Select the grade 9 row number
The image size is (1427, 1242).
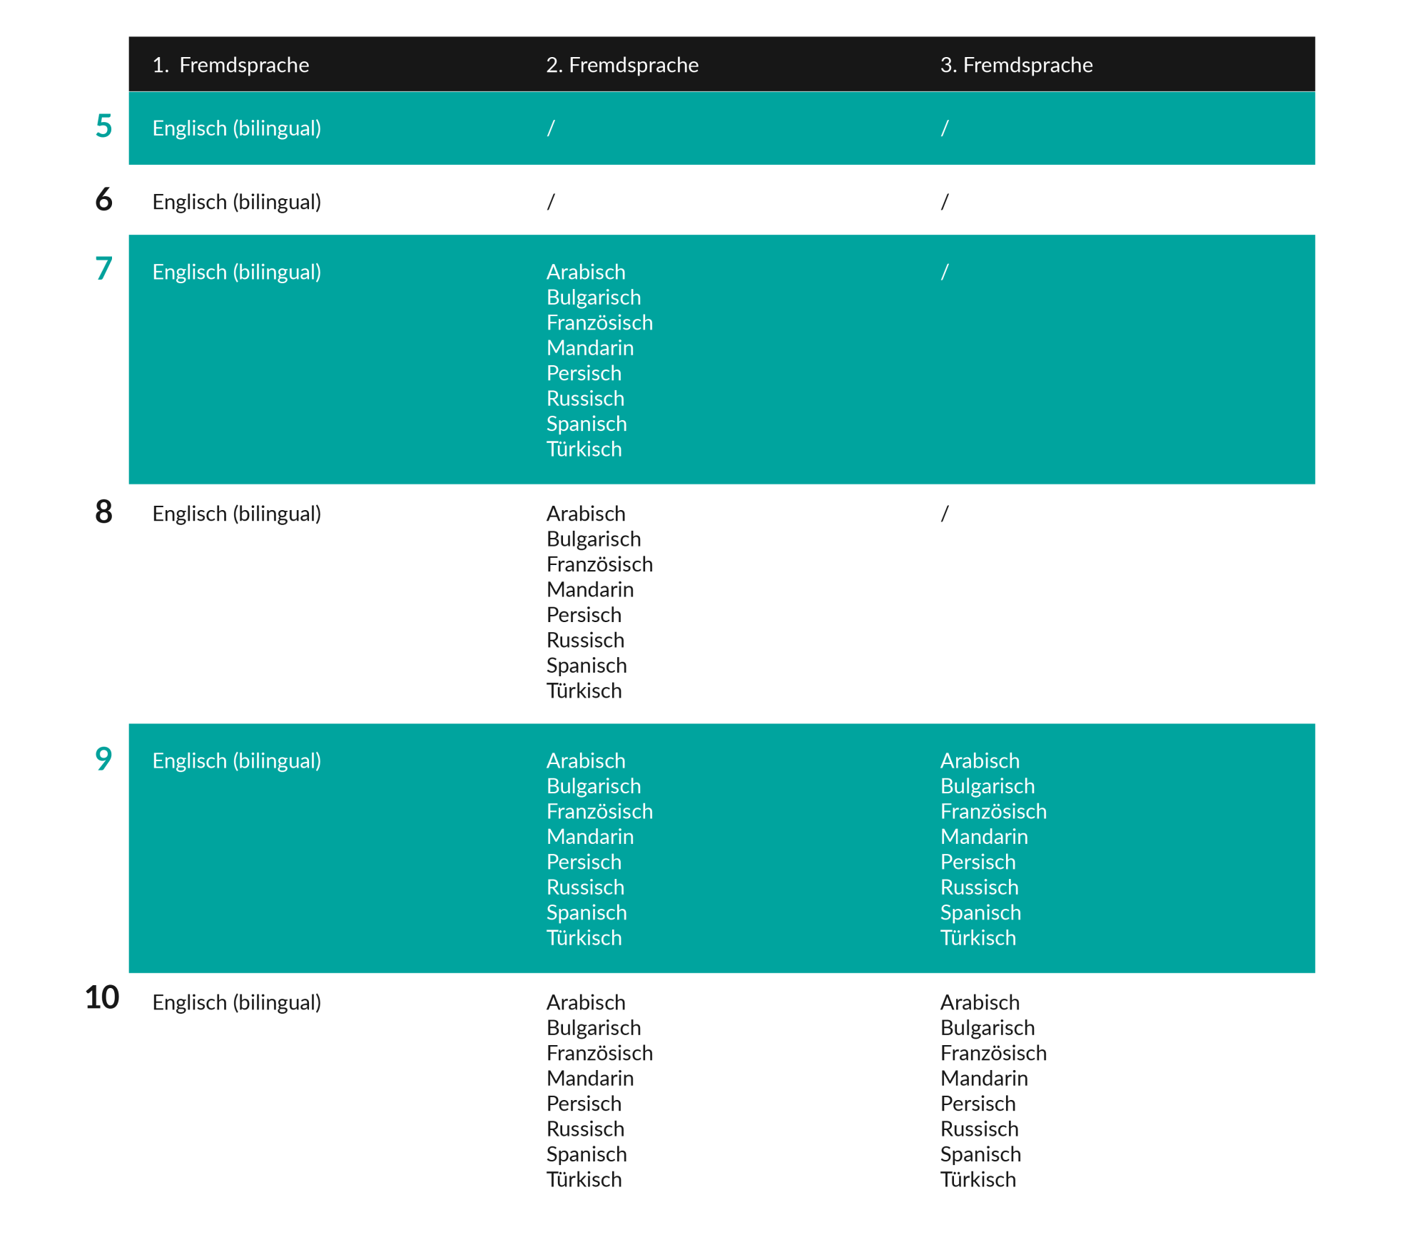(104, 758)
